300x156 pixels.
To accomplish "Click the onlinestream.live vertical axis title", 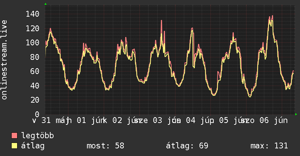I will (x=4, y=60).
